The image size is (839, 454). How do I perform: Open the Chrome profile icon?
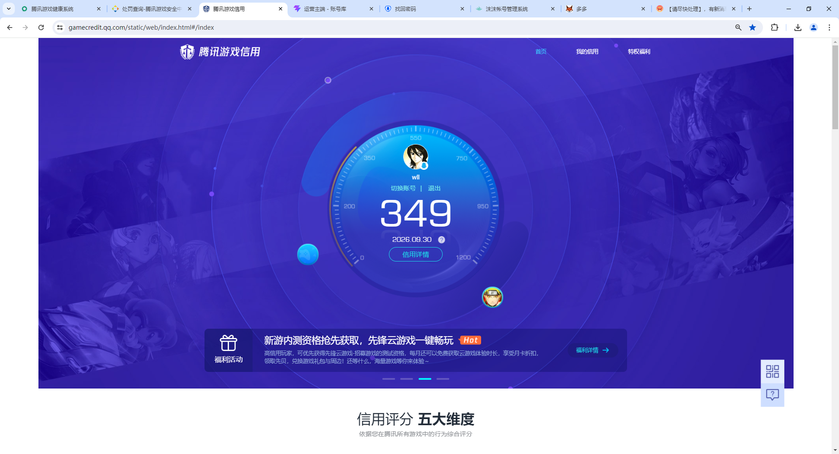tap(814, 28)
